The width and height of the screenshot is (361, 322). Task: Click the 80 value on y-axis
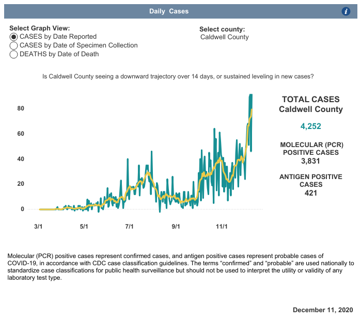point(21,108)
